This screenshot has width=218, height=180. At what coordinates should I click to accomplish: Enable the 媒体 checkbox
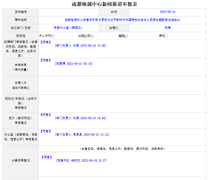tap(167, 36)
